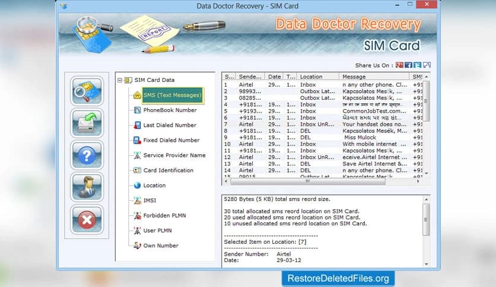Screen dimensions: 496x287
Task: Select row 7 "Your handset does no..."
Action: pyautogui.click(x=323, y=124)
